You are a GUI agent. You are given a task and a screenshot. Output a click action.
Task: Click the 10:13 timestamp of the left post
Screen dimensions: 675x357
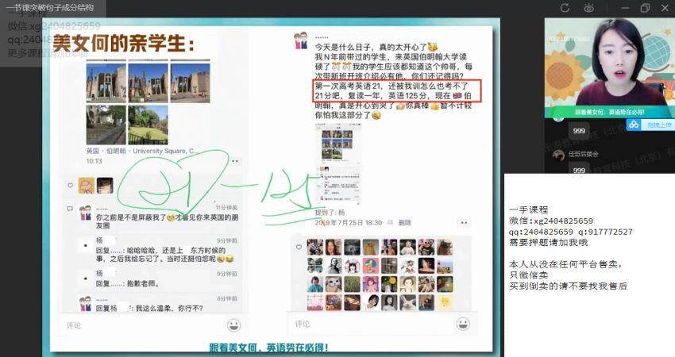click(x=94, y=161)
